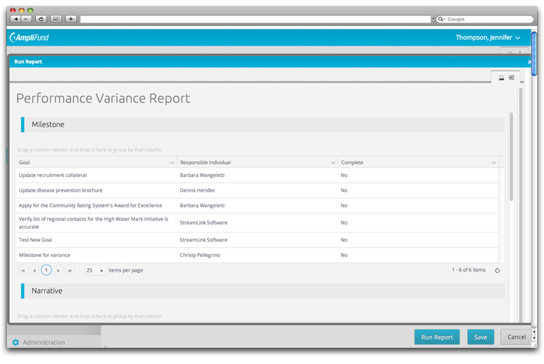Select 'Update recruitment collateral' goal cell
Viewport: 544px width, 364px height.
click(x=96, y=175)
